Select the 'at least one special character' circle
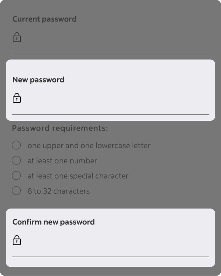221x276 pixels. (x=16, y=175)
